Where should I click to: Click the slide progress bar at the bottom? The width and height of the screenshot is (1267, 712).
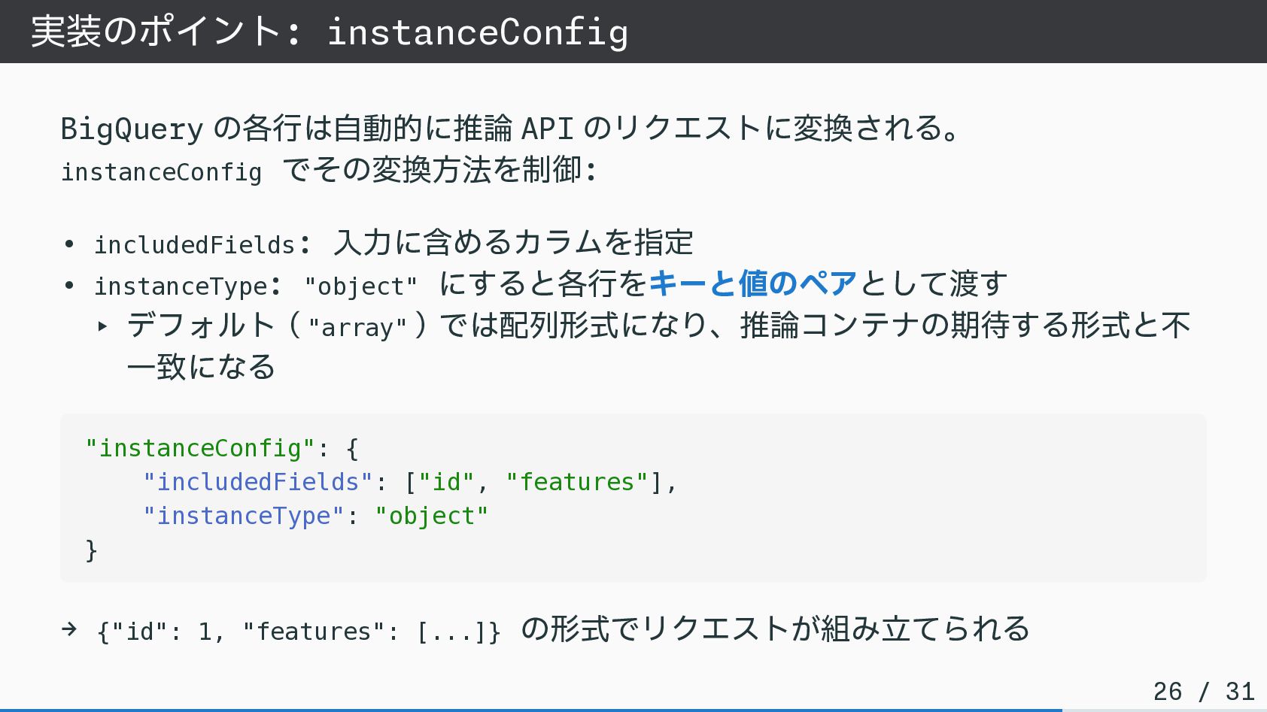[x=530, y=709]
